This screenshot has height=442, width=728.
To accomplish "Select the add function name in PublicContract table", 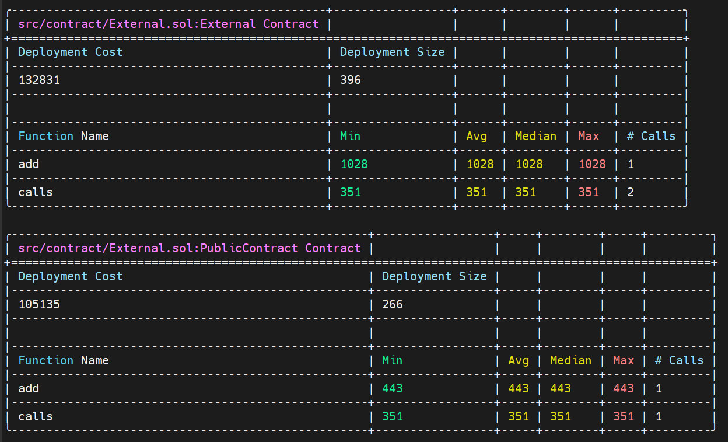I will pos(29,388).
